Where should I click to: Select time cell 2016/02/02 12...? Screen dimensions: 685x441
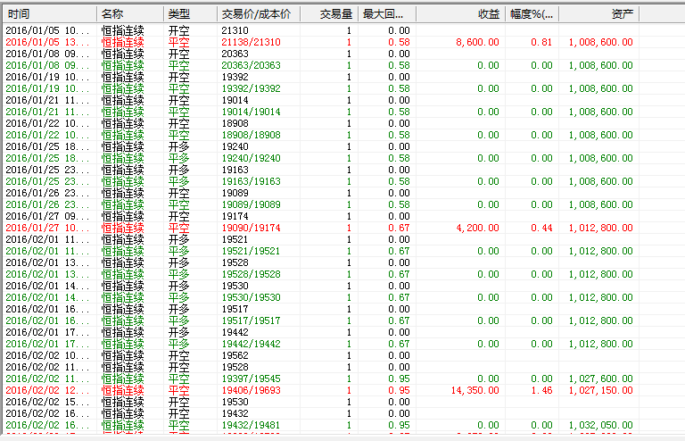coord(47,390)
